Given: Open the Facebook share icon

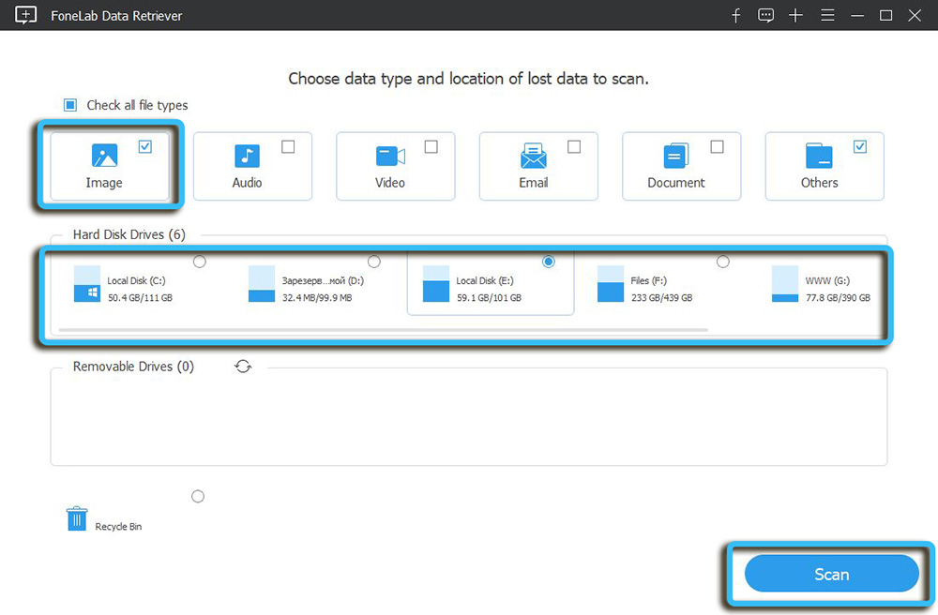Looking at the screenshot, I should click(x=735, y=16).
